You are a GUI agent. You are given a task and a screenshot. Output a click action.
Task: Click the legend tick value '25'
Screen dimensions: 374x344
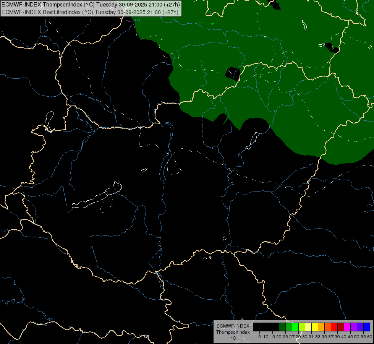(285, 337)
